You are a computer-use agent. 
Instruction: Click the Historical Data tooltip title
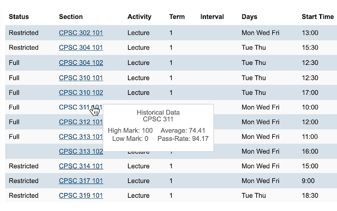[x=158, y=112]
